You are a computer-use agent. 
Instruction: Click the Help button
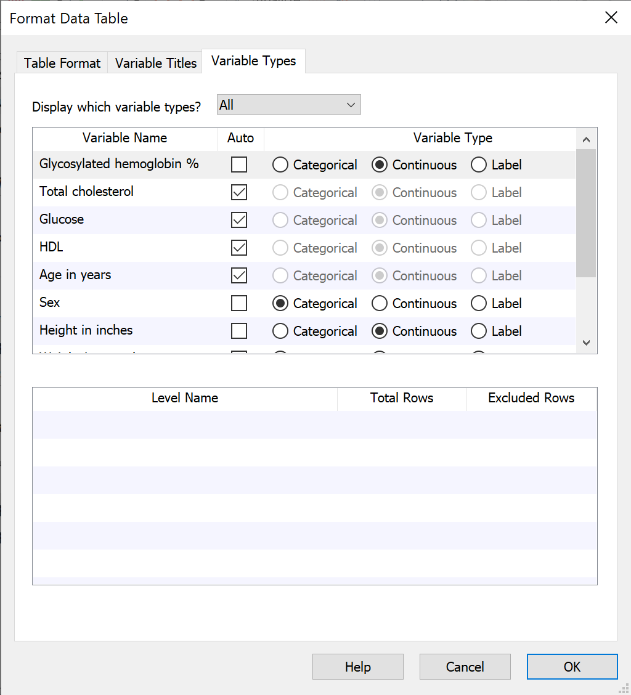click(x=357, y=667)
